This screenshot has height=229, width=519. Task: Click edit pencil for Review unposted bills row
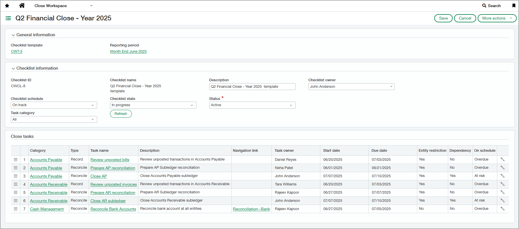point(502,159)
